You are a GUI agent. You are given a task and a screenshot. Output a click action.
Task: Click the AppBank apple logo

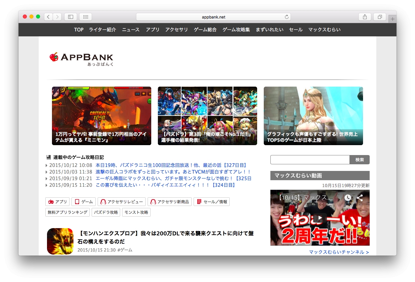point(53,57)
